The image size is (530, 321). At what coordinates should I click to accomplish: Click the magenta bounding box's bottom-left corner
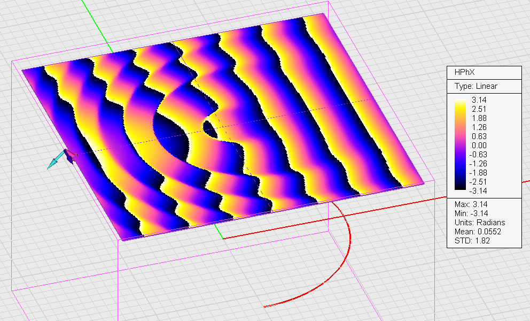tap(12, 291)
